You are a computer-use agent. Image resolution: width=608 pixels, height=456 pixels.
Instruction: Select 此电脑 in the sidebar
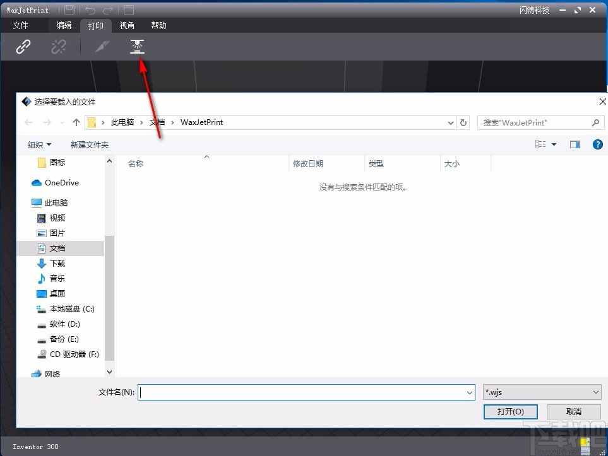coord(56,203)
